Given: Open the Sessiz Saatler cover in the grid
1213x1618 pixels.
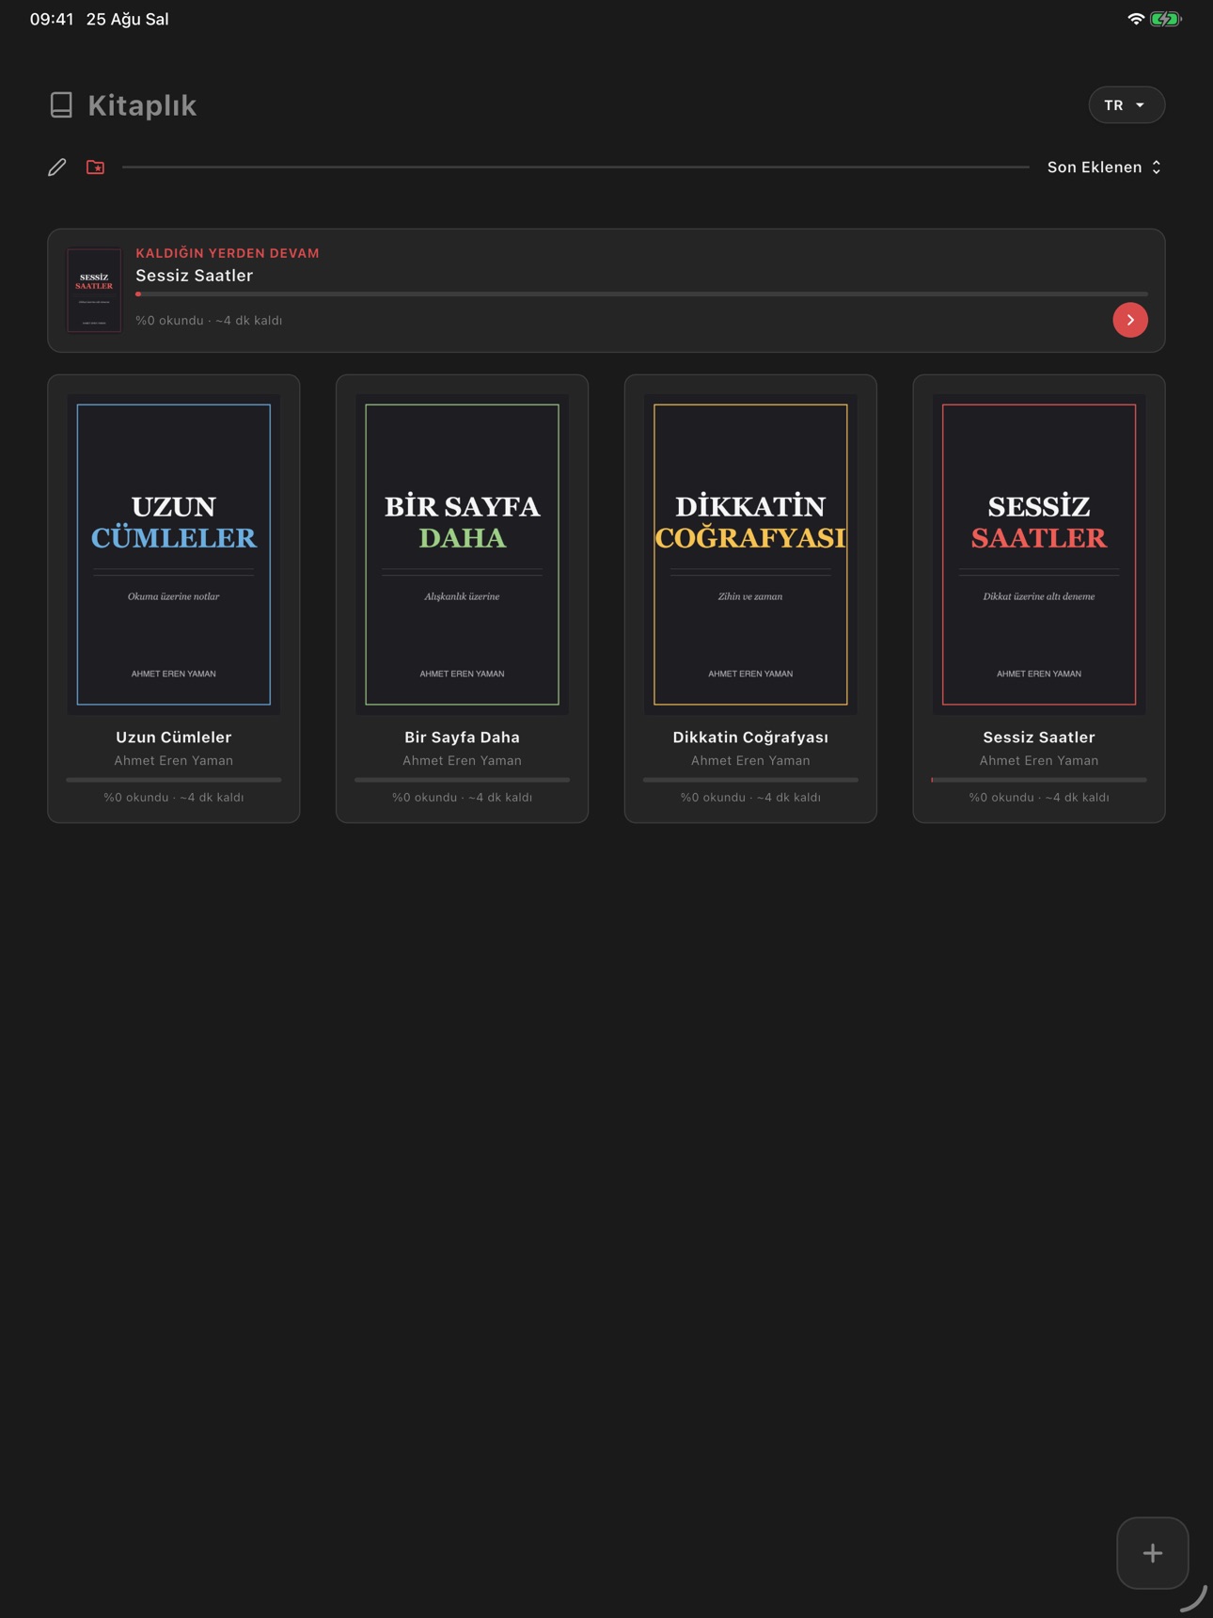Looking at the screenshot, I should [1039, 554].
